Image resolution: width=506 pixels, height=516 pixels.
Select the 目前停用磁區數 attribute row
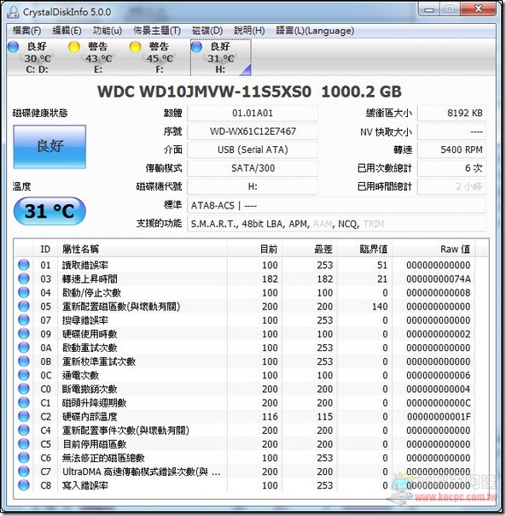[244, 444]
